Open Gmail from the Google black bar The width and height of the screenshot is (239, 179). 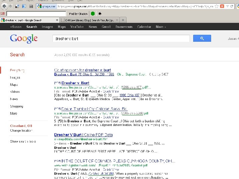point(106,27)
